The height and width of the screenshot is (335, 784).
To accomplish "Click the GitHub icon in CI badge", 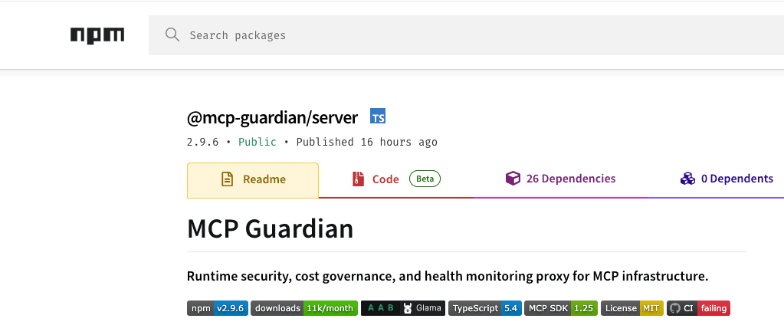I will coord(675,308).
